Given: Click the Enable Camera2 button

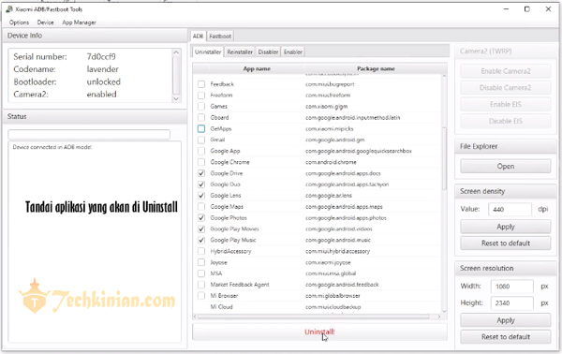Looking at the screenshot, I should click(x=506, y=71).
